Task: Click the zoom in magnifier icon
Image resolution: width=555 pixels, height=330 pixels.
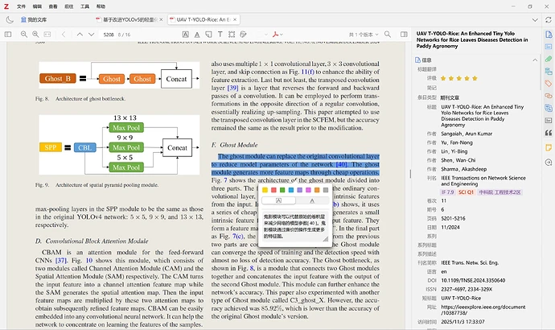Action: point(35,35)
